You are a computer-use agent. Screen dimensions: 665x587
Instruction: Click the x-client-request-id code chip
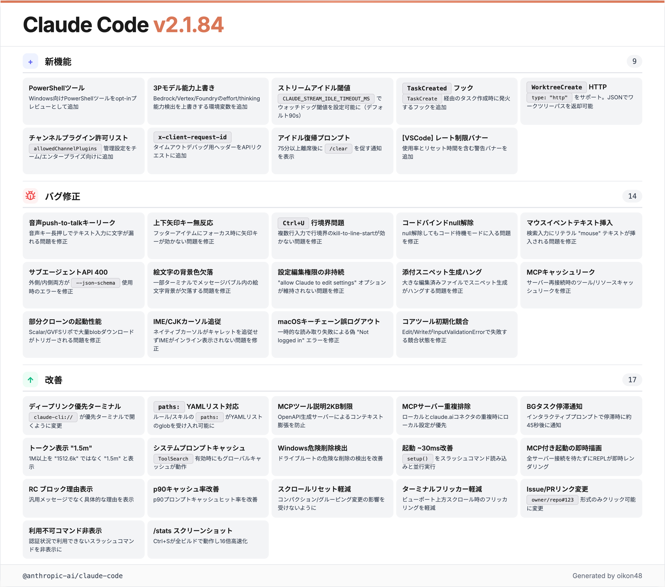(192, 137)
